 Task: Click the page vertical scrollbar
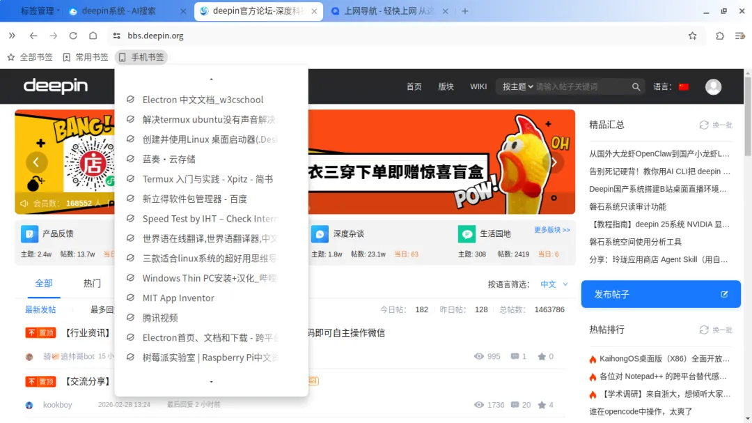[x=748, y=116]
